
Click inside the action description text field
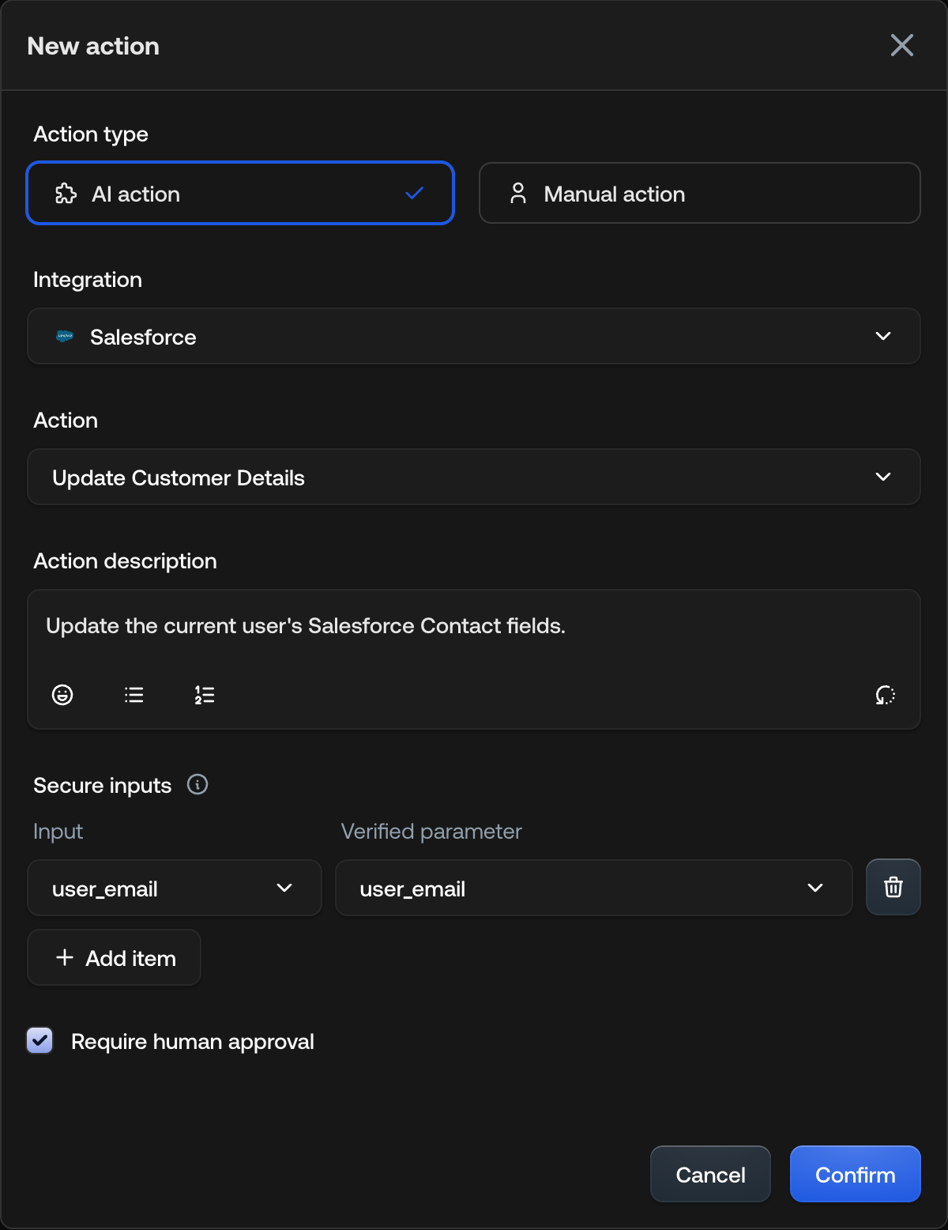point(474,625)
